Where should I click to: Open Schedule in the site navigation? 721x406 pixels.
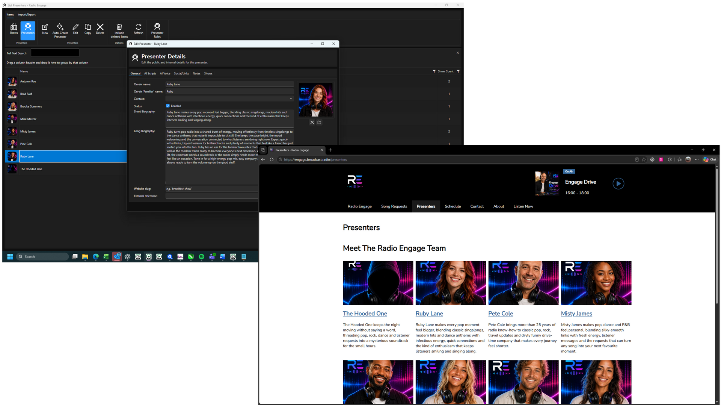453,206
